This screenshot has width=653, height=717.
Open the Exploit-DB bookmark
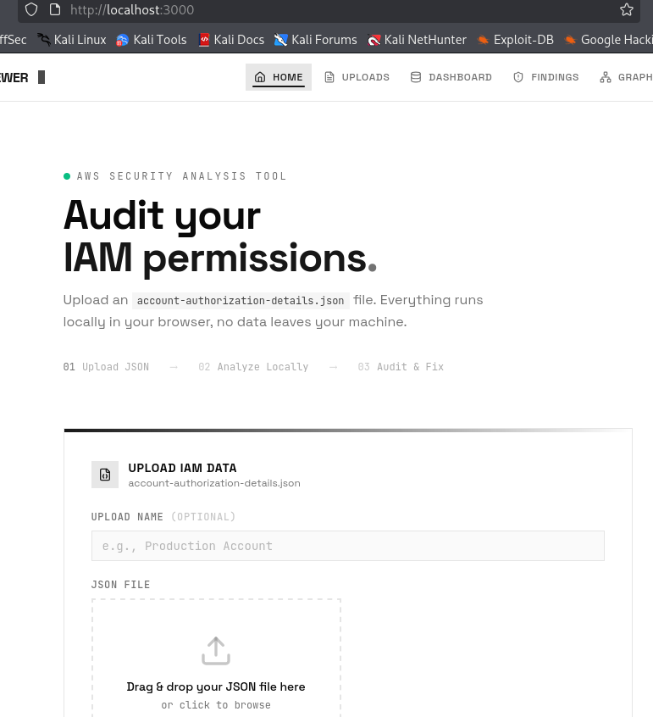(x=515, y=40)
